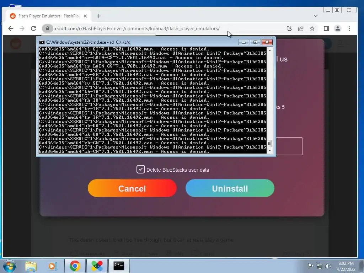The width and height of the screenshot is (364, 273).
Task: Close the Flash Player Emulators tab
Action: 85,16
